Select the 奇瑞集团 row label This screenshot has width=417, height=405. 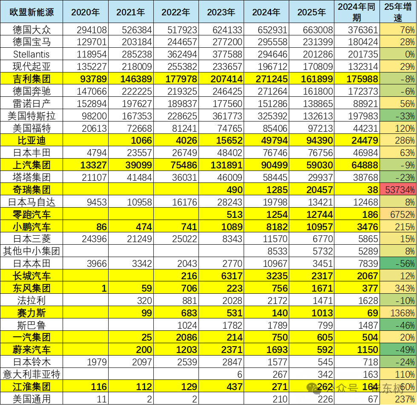(32, 189)
